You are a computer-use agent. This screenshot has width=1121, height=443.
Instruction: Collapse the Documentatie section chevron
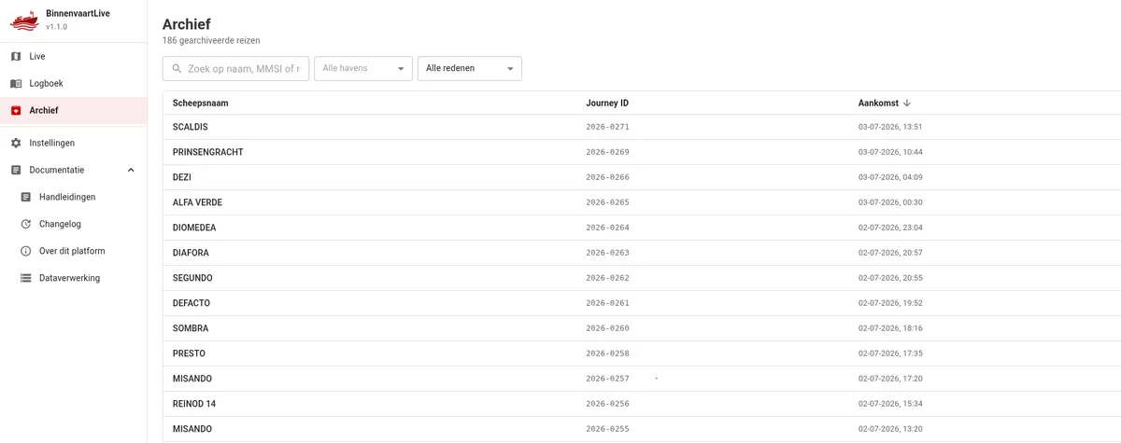[x=131, y=171]
